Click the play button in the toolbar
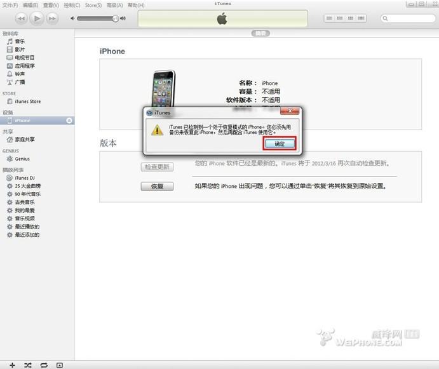 coord(37,18)
